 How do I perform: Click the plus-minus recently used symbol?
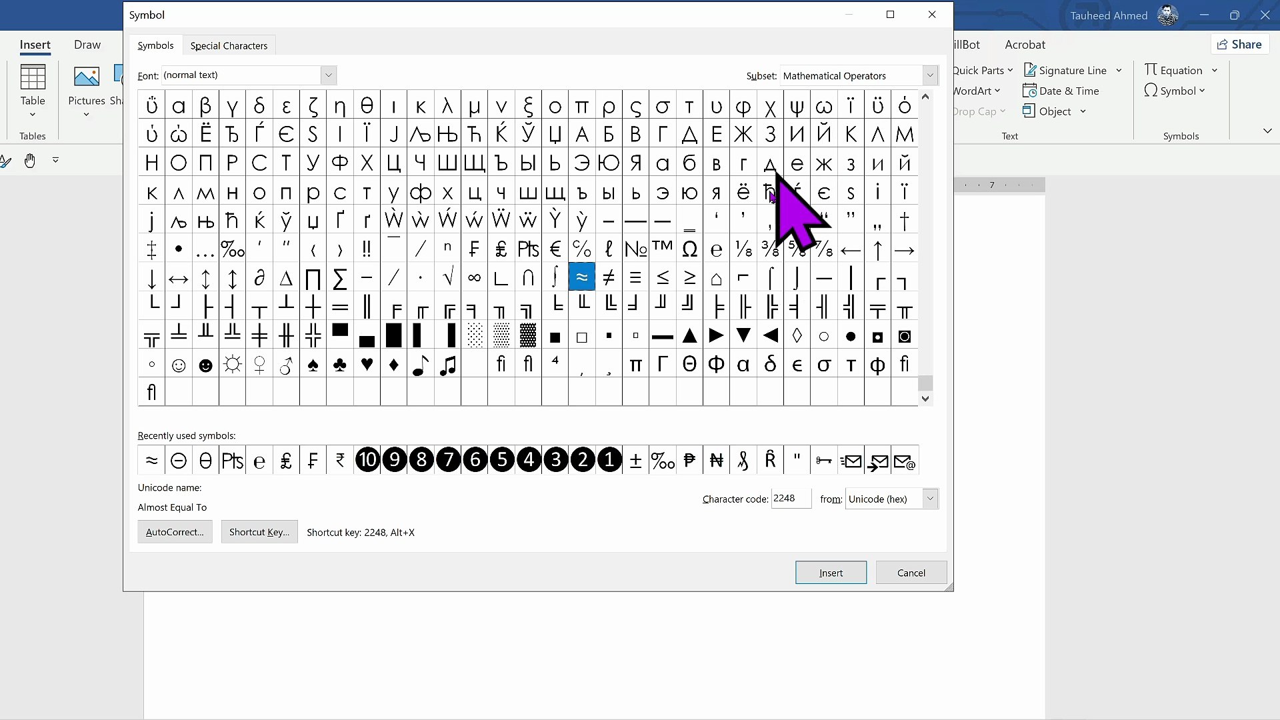coord(635,460)
